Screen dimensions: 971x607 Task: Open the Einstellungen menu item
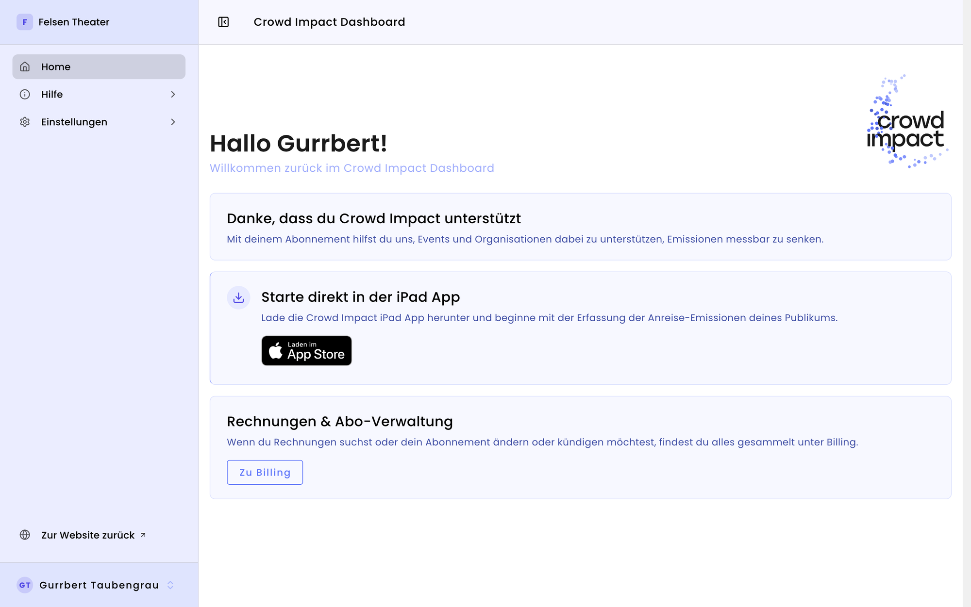(x=99, y=122)
